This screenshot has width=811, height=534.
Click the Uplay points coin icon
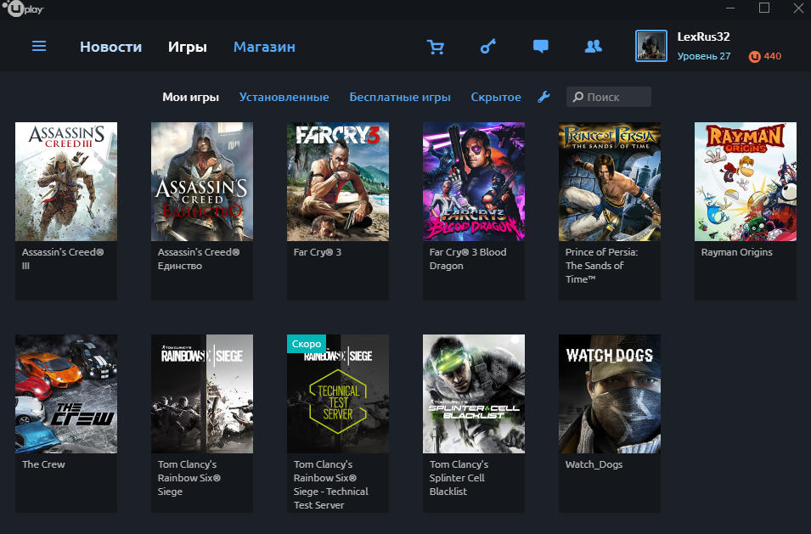point(755,56)
